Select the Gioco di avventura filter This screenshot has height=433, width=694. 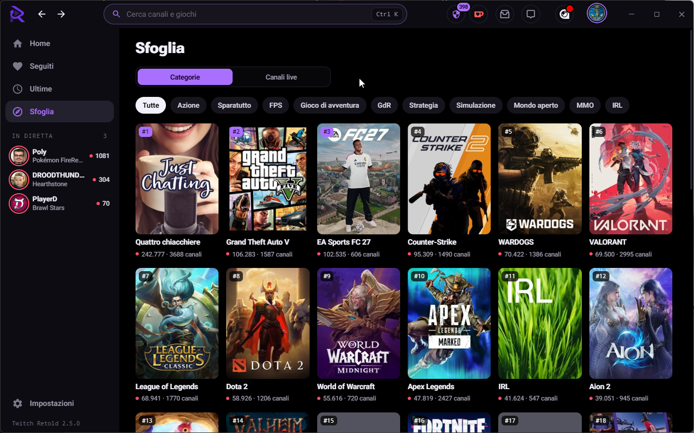click(x=330, y=105)
